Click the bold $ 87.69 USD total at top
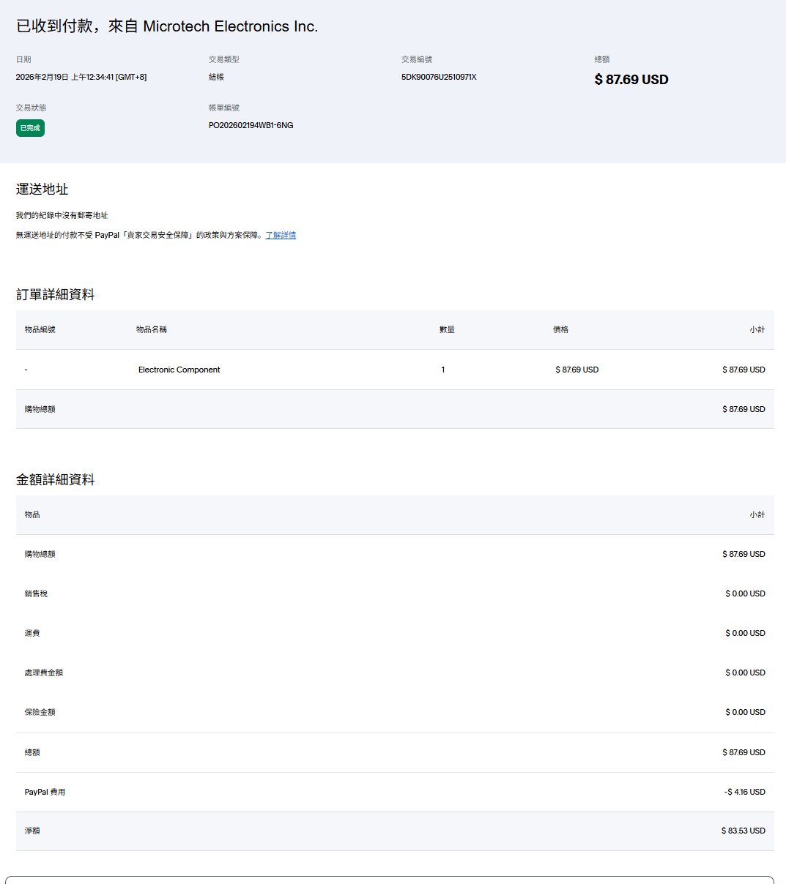 [631, 80]
